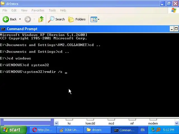Open the Tools menu
Screen dimensions: 179x134
point(52,10)
